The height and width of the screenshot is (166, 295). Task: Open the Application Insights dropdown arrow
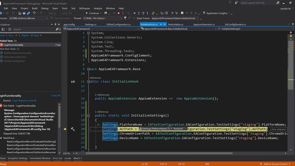[x=229, y=13]
